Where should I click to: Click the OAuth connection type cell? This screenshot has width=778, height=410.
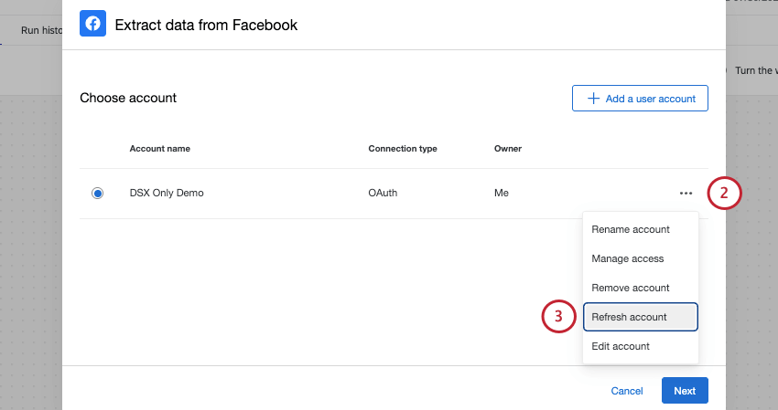(383, 194)
